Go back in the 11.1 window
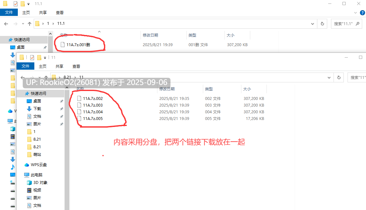Image resolution: width=366 pixels, height=210 pixels. coord(6,24)
